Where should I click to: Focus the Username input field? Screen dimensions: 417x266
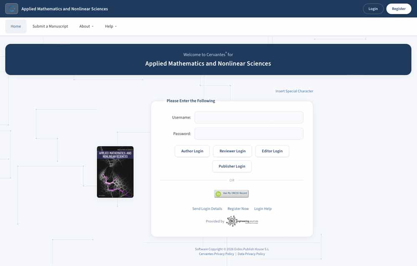click(249, 117)
